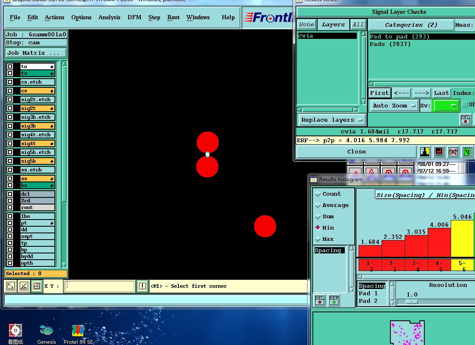The image size is (475, 345).
Task: Click the layer list scroll down arrow
Action: coord(64,265)
